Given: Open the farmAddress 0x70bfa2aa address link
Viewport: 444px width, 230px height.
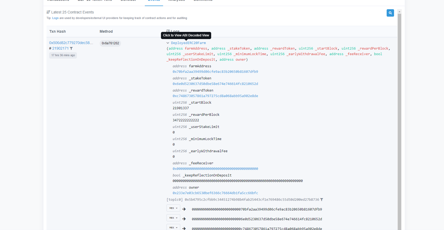Looking at the screenshot, I should click(215, 72).
